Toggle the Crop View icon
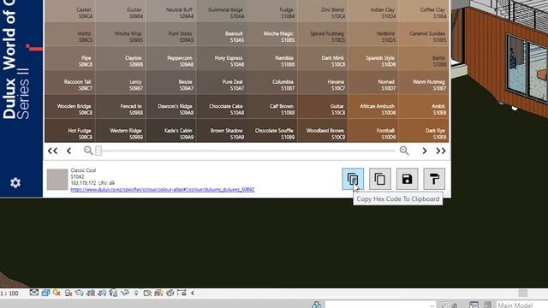Image resolution: width=548 pixels, height=308 pixels. (x=91, y=293)
